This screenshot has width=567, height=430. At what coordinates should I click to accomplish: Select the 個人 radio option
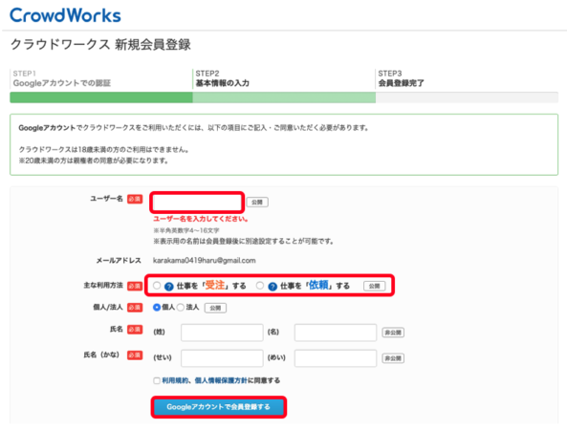157,308
